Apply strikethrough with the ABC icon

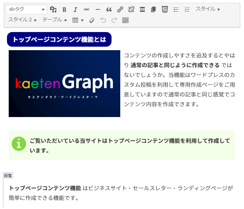pos(86,10)
